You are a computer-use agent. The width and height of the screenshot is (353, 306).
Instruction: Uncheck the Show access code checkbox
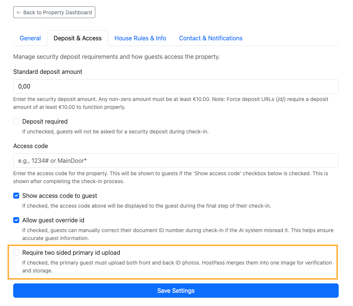16,196
